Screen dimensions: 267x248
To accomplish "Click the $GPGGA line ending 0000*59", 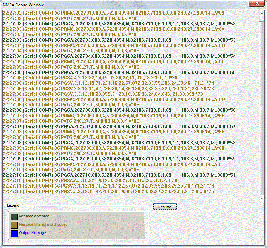I will point(119,159).
